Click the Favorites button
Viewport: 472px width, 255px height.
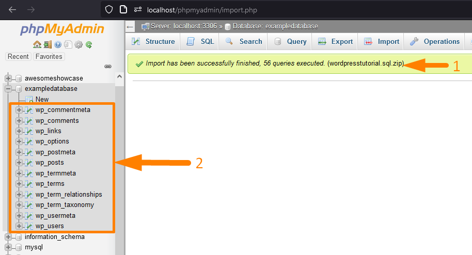pyautogui.click(x=49, y=57)
